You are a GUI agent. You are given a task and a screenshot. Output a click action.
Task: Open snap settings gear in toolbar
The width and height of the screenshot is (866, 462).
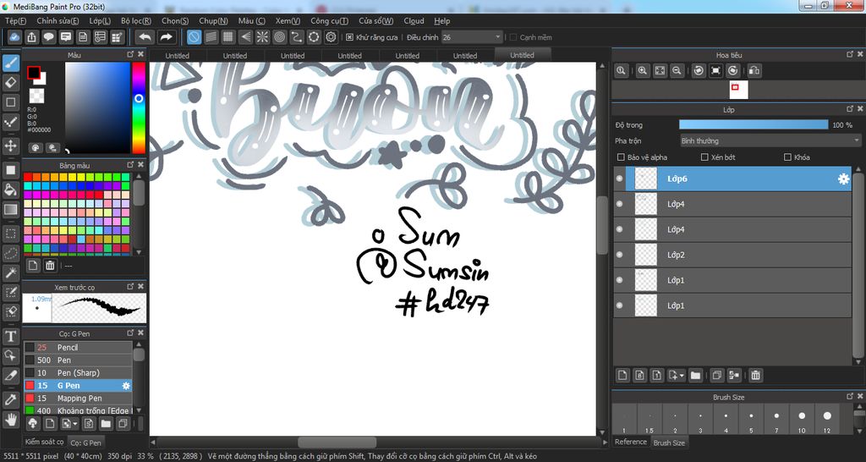(331, 37)
